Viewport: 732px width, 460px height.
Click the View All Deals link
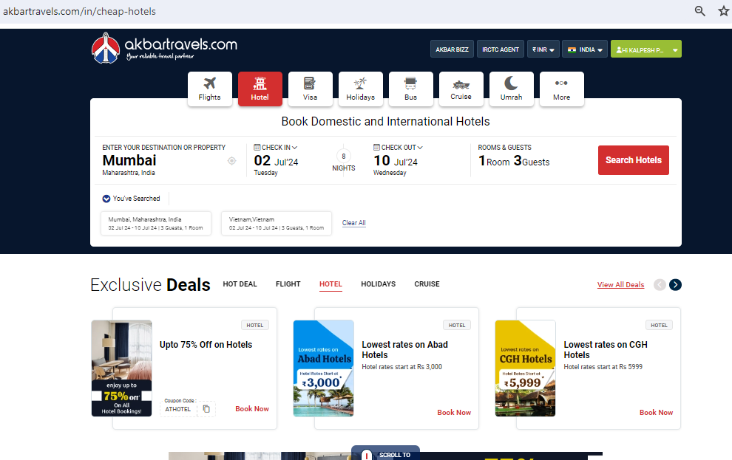click(x=621, y=285)
